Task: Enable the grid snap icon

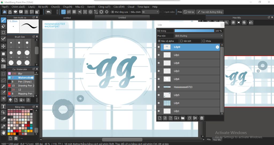Action: point(74,12)
